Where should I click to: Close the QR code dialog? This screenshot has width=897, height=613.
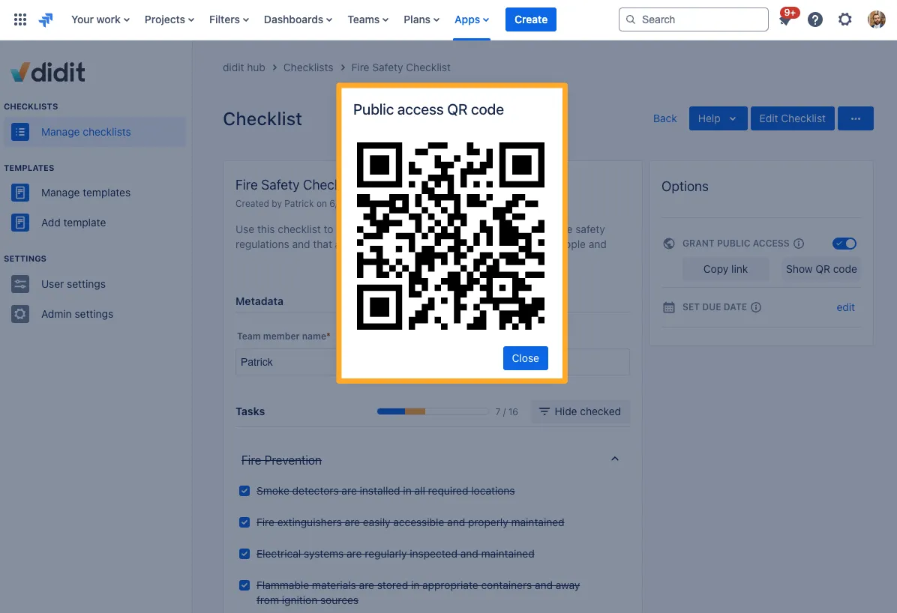click(x=525, y=358)
